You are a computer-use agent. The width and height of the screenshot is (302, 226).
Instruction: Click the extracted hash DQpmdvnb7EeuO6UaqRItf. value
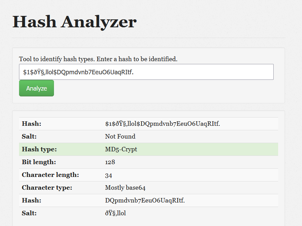[x=145, y=200]
